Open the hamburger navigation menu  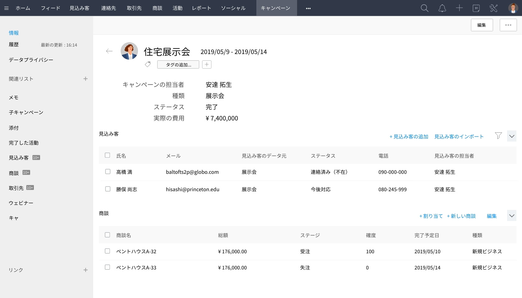tap(6, 8)
